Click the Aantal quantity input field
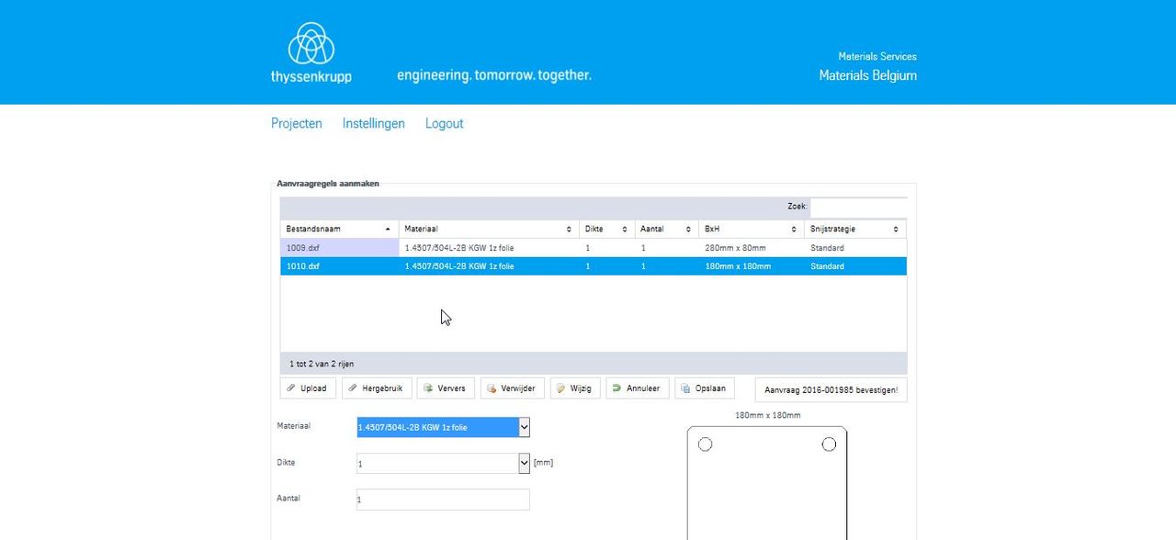Image resolution: width=1176 pixels, height=540 pixels. [x=443, y=500]
